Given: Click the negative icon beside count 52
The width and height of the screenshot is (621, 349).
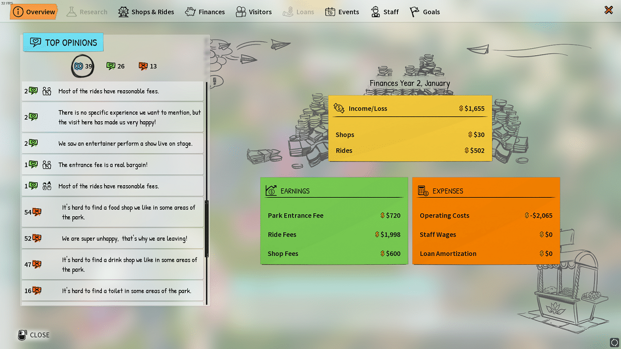Looking at the screenshot, I should [x=37, y=238].
